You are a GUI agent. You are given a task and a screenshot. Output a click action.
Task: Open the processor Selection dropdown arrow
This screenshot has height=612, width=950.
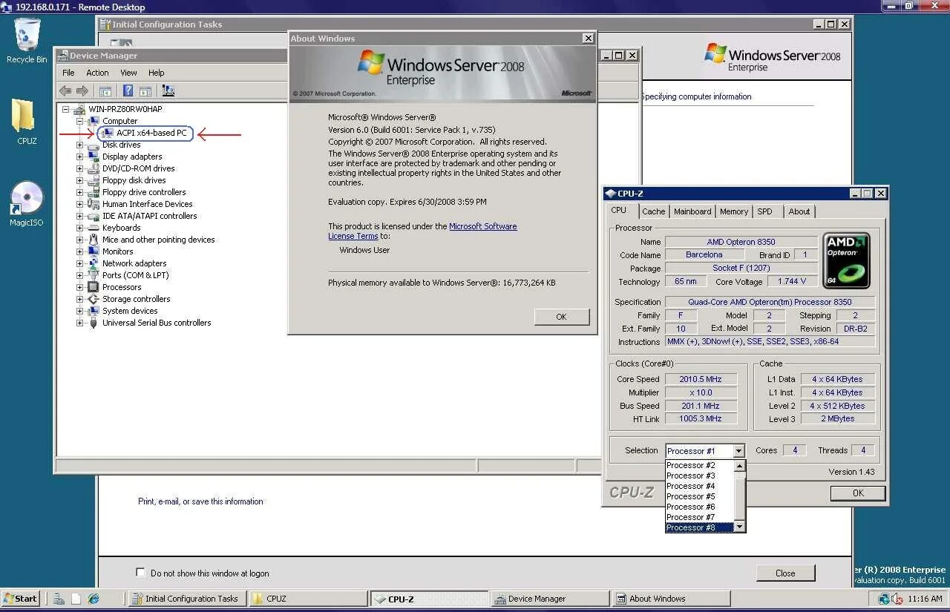(x=738, y=451)
